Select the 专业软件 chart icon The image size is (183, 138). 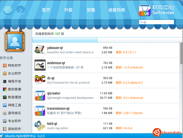point(5,121)
